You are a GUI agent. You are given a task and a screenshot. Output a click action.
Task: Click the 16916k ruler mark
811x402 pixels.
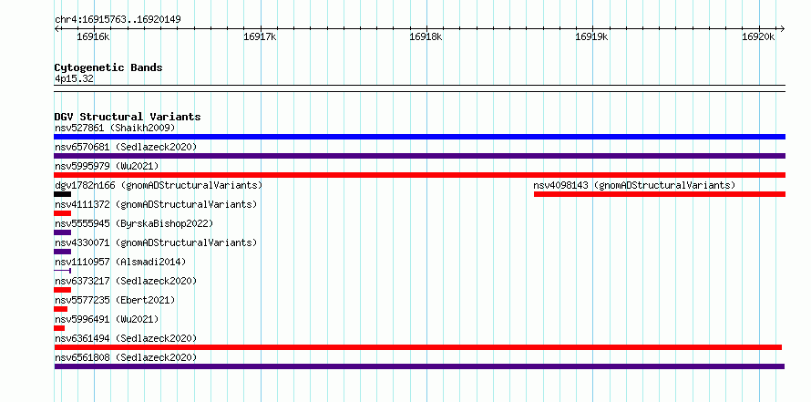click(x=93, y=36)
